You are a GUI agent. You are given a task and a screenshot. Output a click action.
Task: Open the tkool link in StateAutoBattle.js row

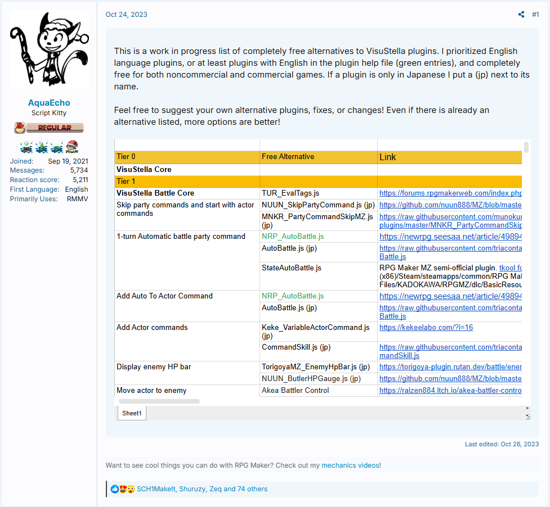pos(511,268)
